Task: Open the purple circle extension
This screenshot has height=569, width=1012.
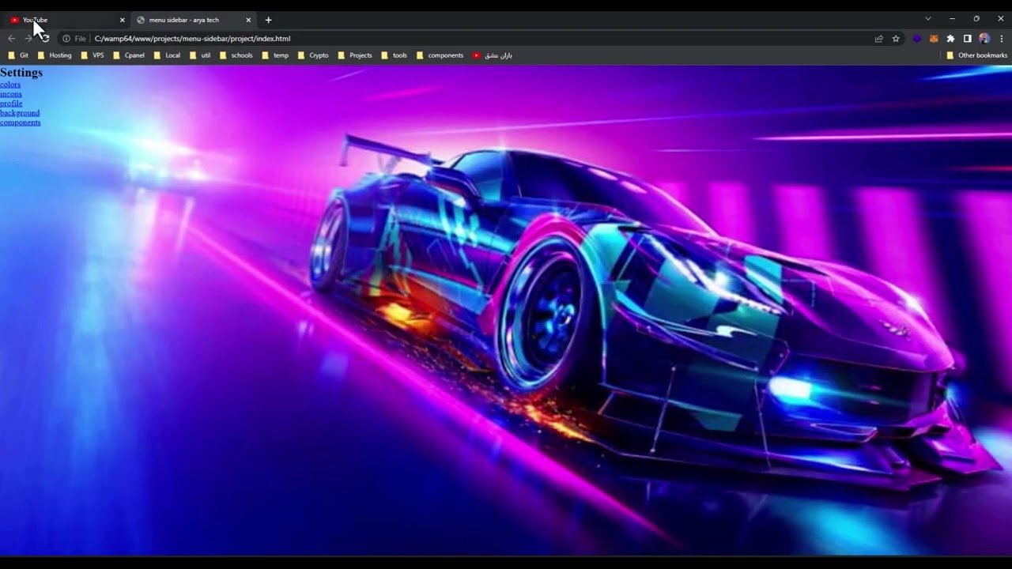Action: (917, 38)
